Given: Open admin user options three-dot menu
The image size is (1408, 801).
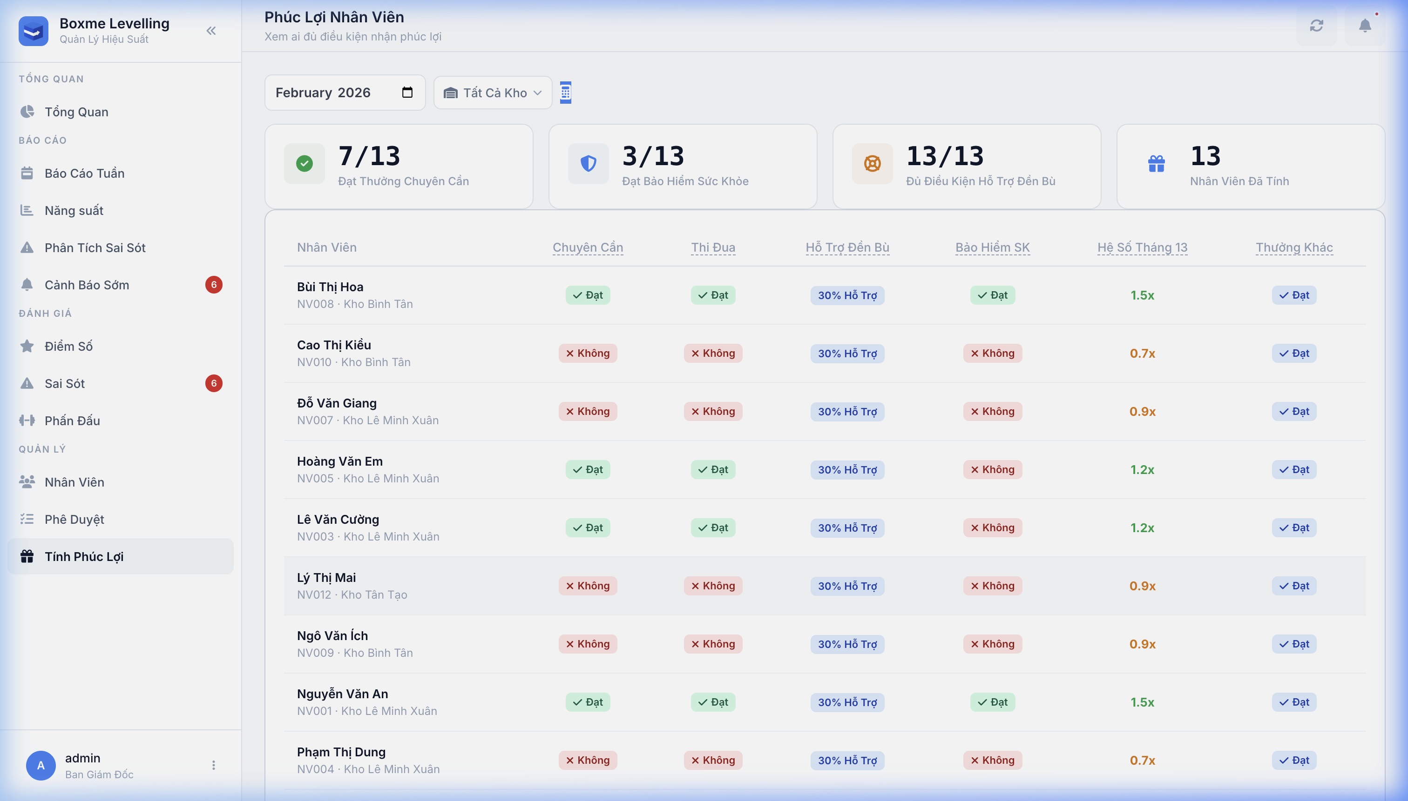Looking at the screenshot, I should tap(214, 765).
